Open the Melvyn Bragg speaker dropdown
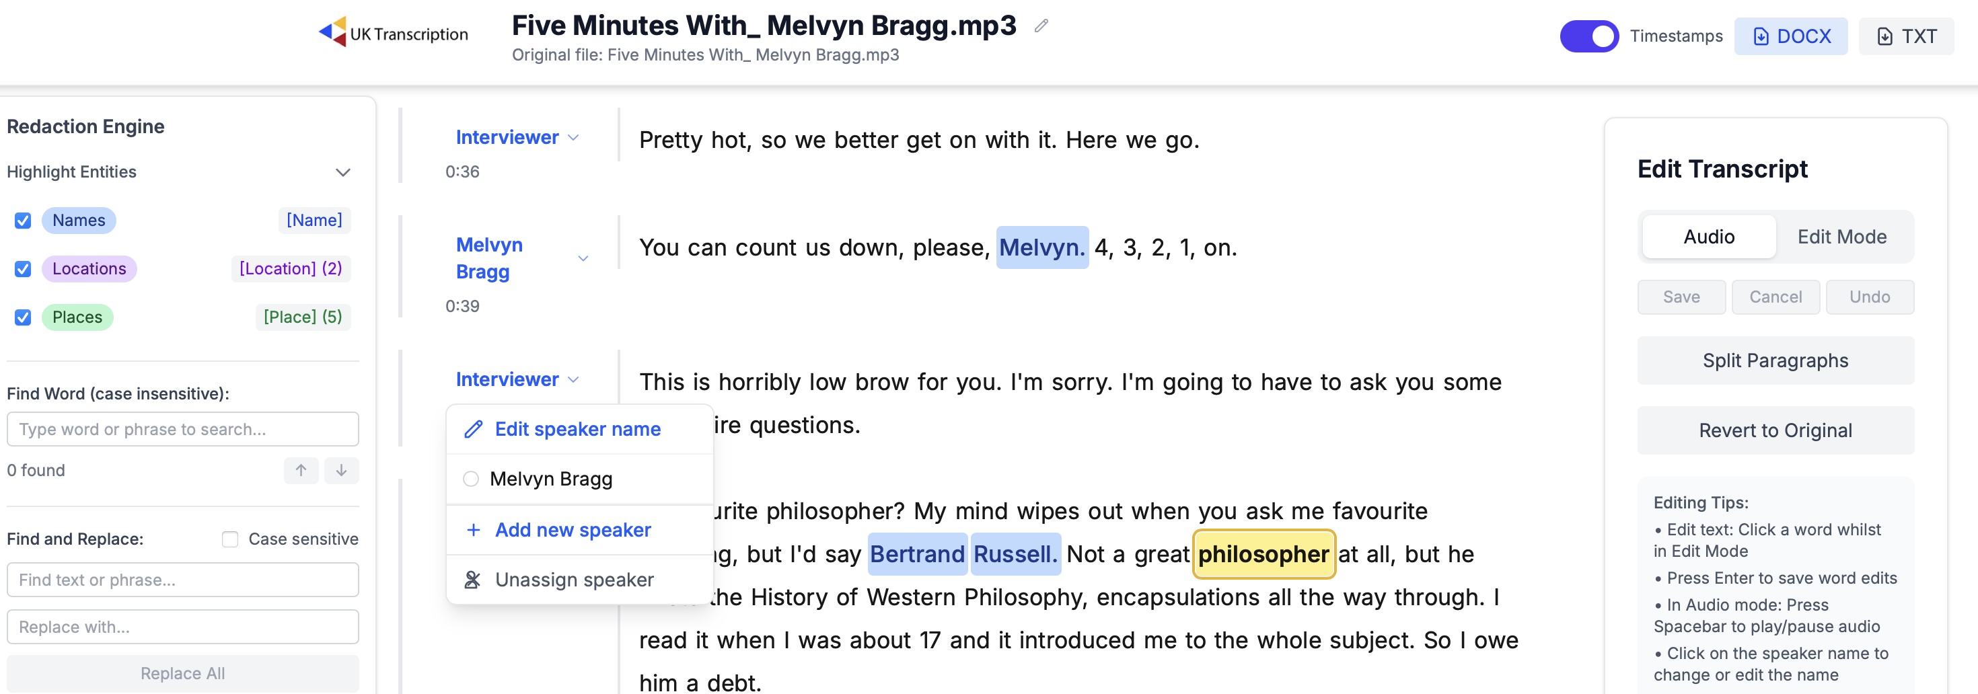The image size is (1978, 694). (583, 259)
